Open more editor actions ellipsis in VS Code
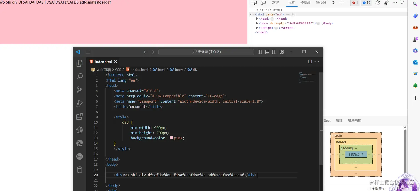 (x=317, y=62)
